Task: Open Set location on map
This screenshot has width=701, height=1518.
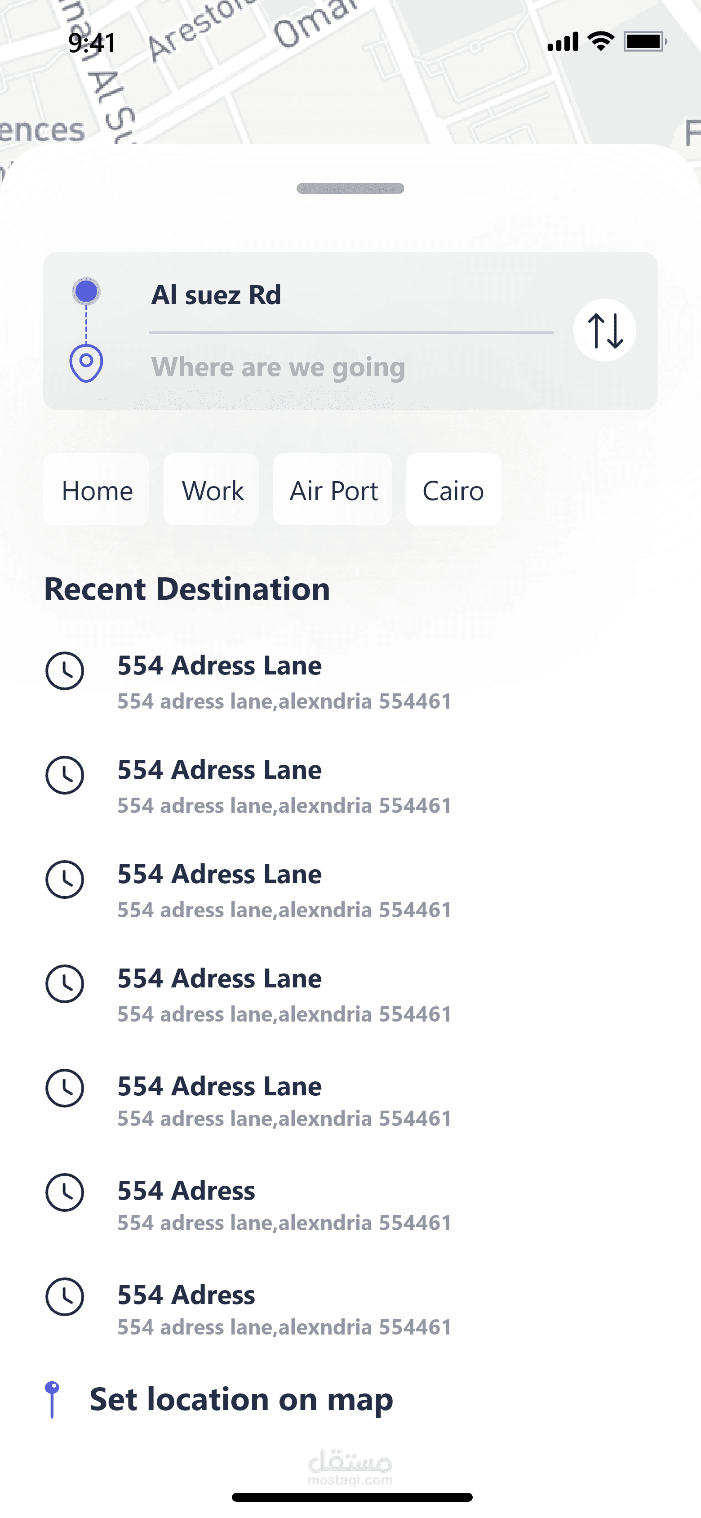Action: point(241,1399)
